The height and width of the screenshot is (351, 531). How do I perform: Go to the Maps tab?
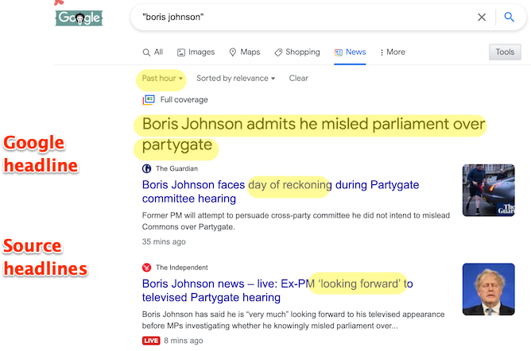[x=245, y=52]
